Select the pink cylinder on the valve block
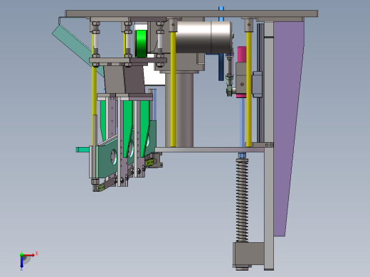 click(x=241, y=54)
